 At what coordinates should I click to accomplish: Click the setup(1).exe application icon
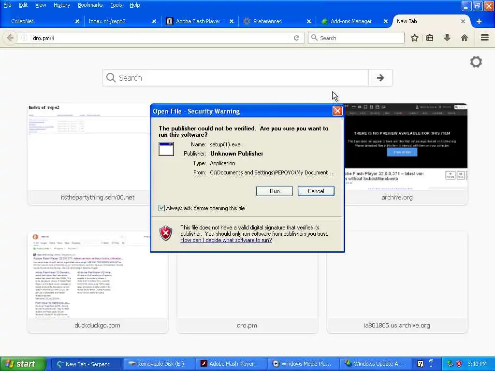coord(166,149)
